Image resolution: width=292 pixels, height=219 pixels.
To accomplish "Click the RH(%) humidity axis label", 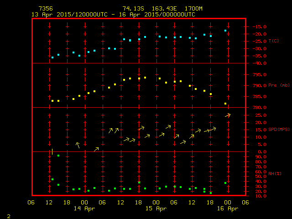I will click(x=274, y=173).
